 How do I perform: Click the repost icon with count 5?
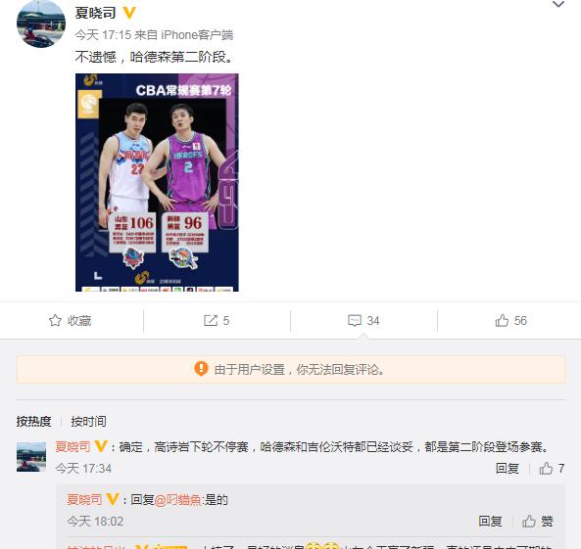211,320
